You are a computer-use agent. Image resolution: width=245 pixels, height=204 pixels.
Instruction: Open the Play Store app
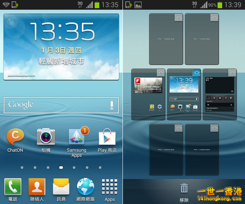click(x=107, y=137)
